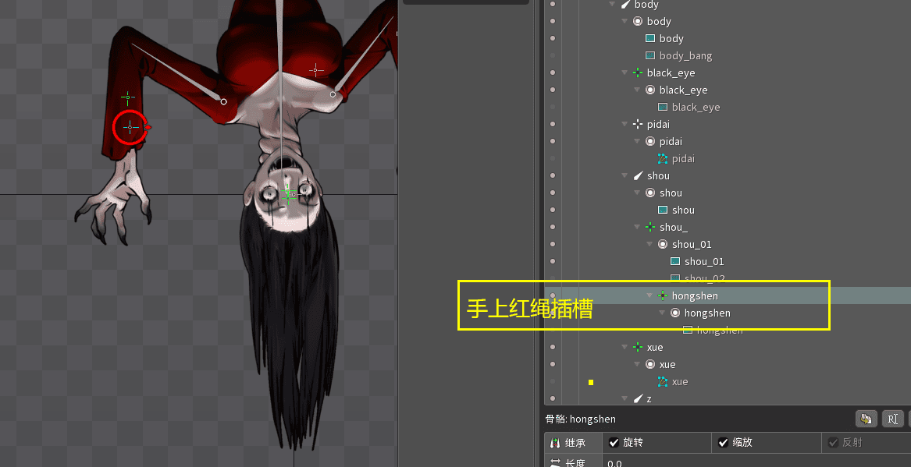Click the z bone icon

tap(638, 398)
